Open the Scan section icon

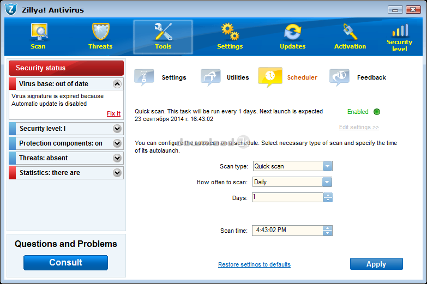click(x=38, y=33)
